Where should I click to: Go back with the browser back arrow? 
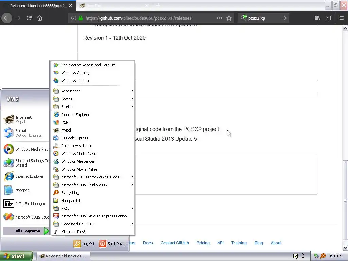[x=7, y=18]
